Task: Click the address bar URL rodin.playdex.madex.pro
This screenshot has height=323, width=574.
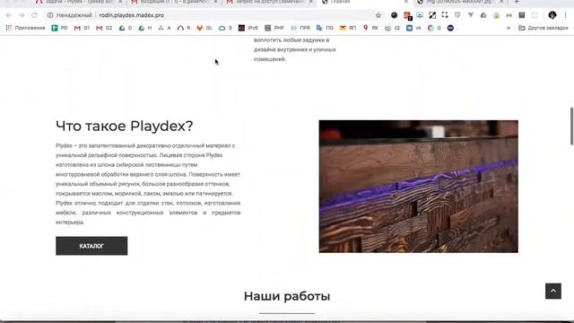Action: [132, 15]
